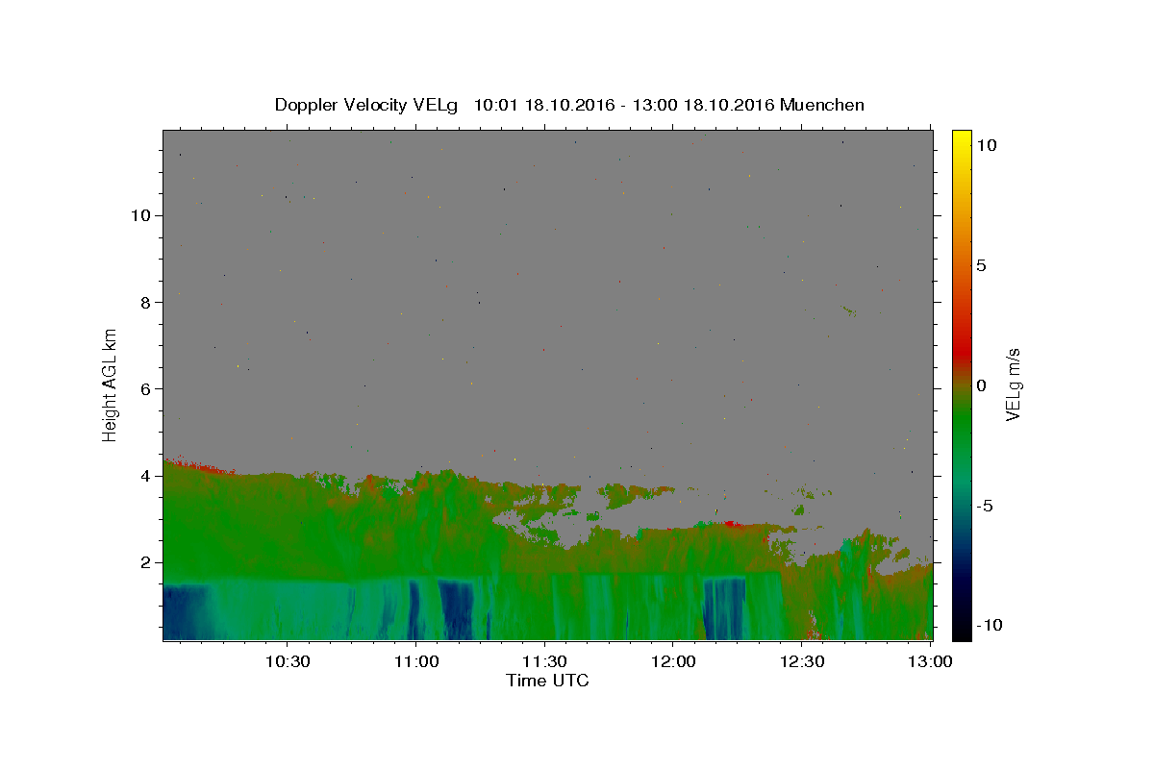Screen dimensions: 1154x769
Task: Select the 13:00 time axis label
Action: coord(931,661)
